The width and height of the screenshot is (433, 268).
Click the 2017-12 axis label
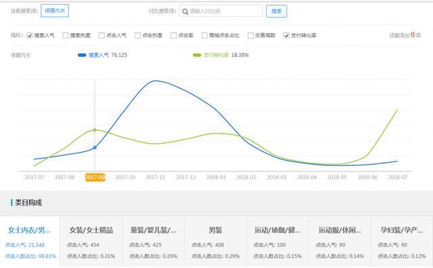[x=186, y=177]
